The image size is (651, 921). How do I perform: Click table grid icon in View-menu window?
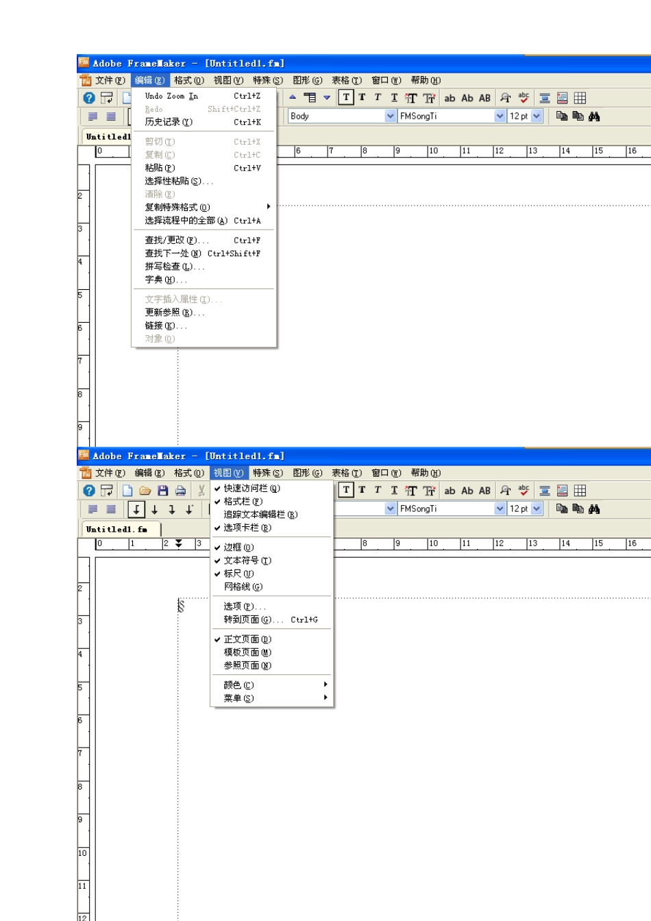(x=580, y=491)
